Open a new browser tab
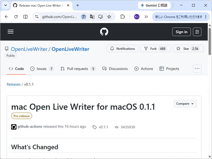212x159 pixels. click(78, 5)
